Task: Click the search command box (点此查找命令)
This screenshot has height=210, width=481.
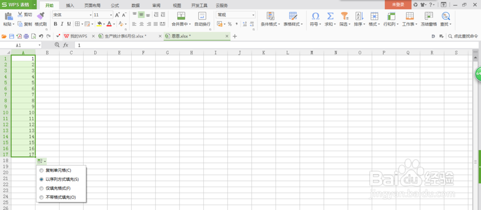Action: coord(463,36)
